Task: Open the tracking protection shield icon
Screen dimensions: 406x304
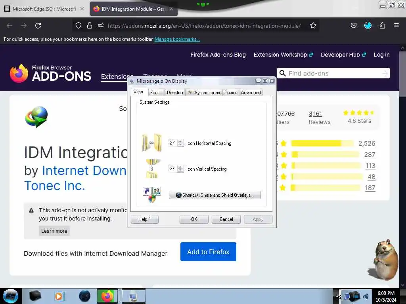Action: click(x=79, y=25)
